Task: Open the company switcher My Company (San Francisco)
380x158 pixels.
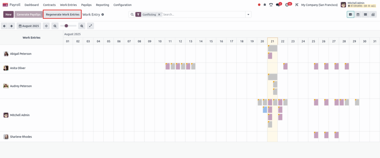Action: [319, 5]
